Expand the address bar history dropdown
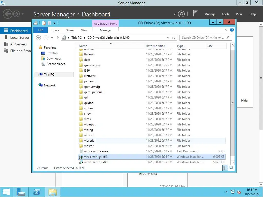This screenshot has height=197, width=263. (168, 38)
